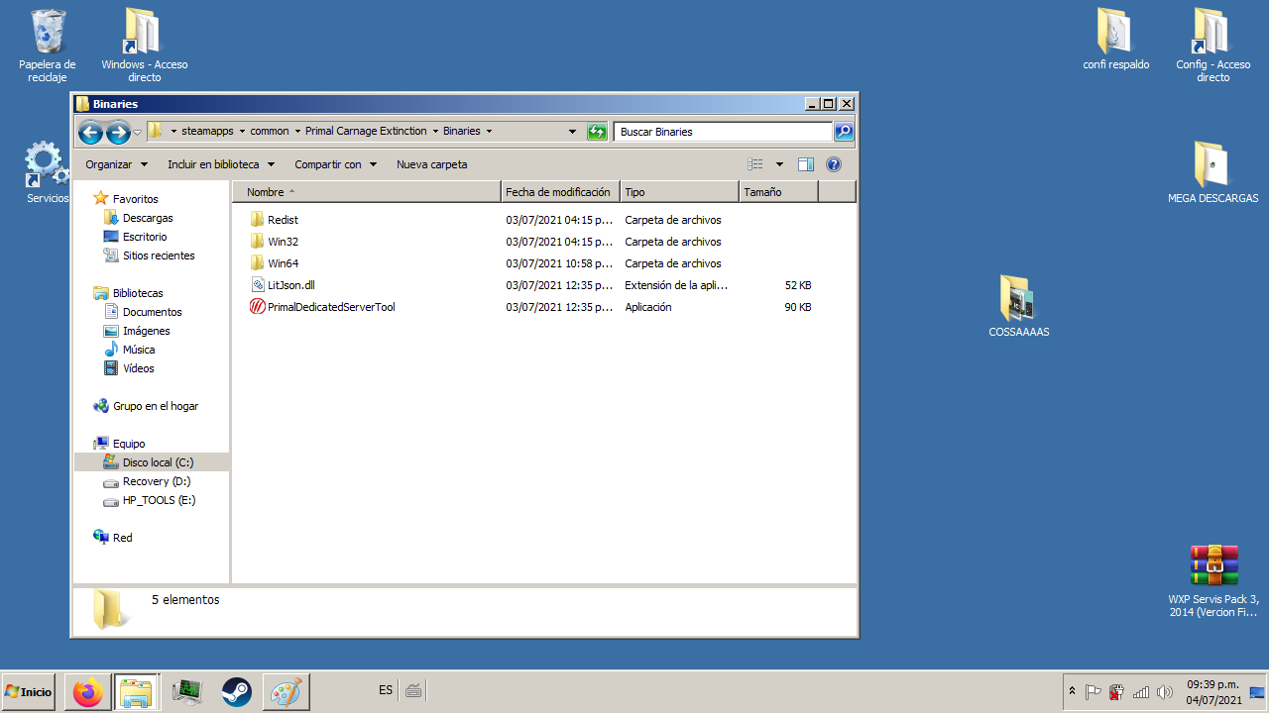Click the steamapps breadcrumb

click(x=208, y=131)
